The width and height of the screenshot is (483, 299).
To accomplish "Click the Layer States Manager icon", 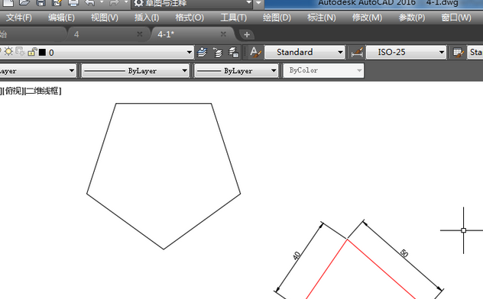I will (234, 52).
